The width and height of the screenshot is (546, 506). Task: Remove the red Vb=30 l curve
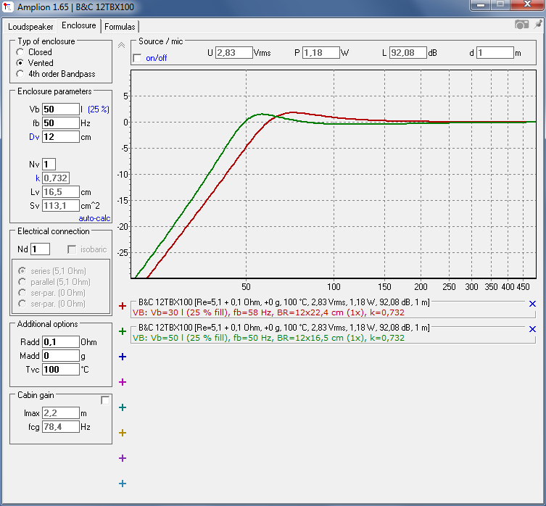(x=532, y=304)
